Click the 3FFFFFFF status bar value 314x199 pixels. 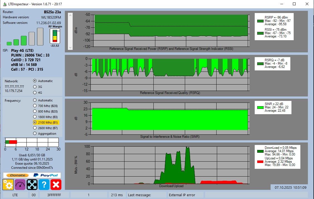tap(54, 195)
